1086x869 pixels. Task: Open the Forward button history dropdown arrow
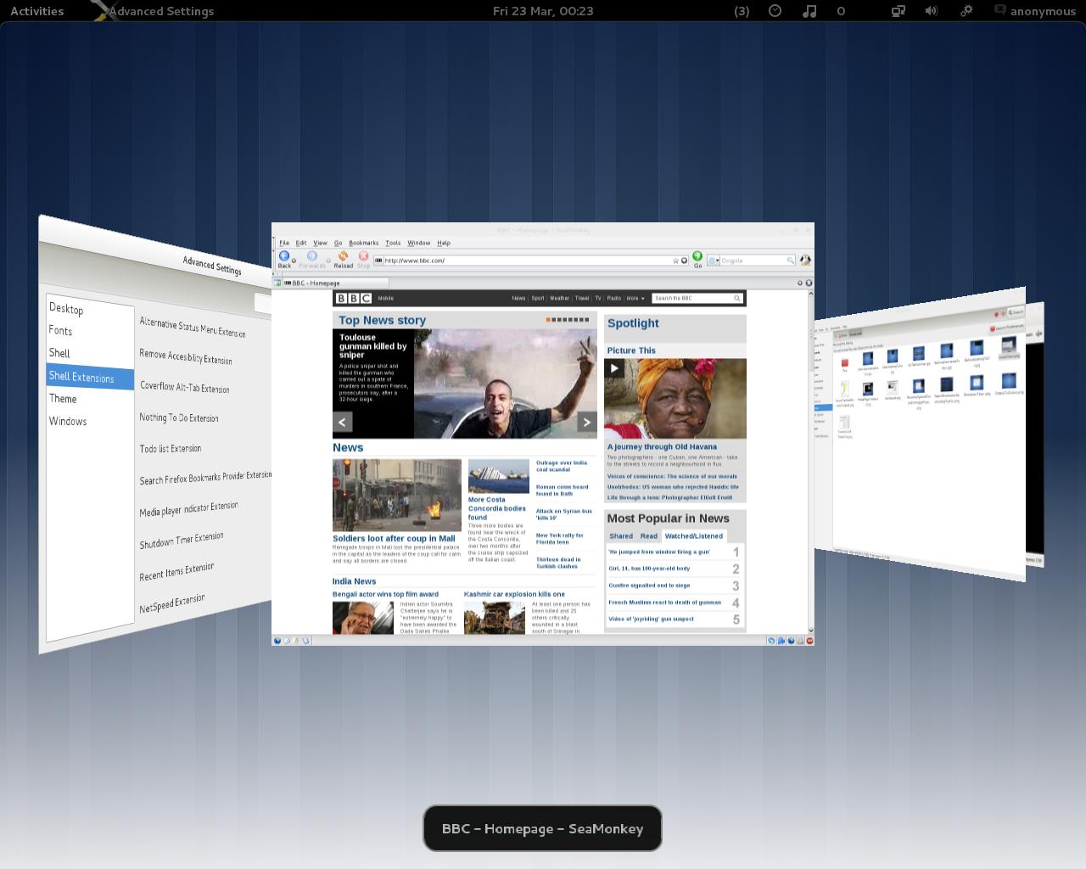tap(328, 261)
